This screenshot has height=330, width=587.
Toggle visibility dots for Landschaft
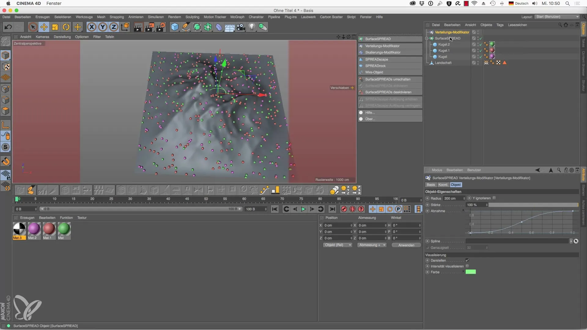tap(478, 63)
